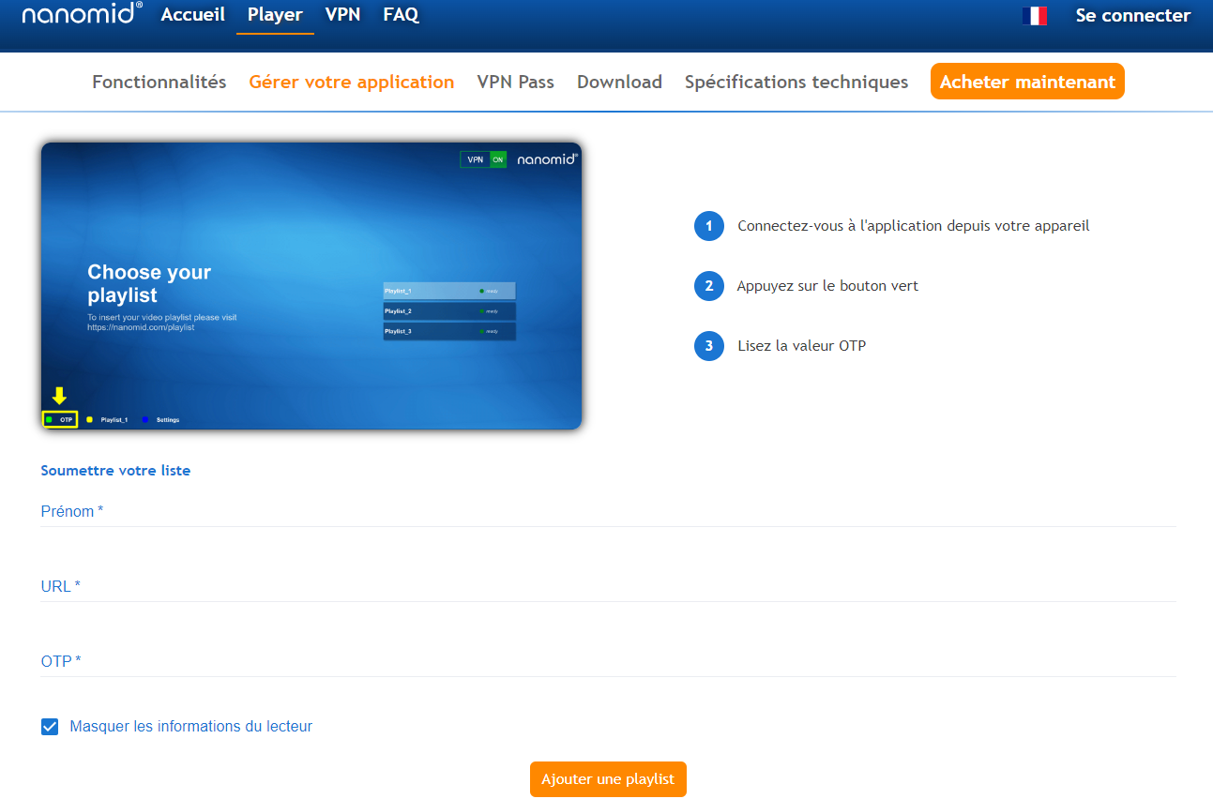Open the Player menu item
1213x799 pixels.
[275, 15]
